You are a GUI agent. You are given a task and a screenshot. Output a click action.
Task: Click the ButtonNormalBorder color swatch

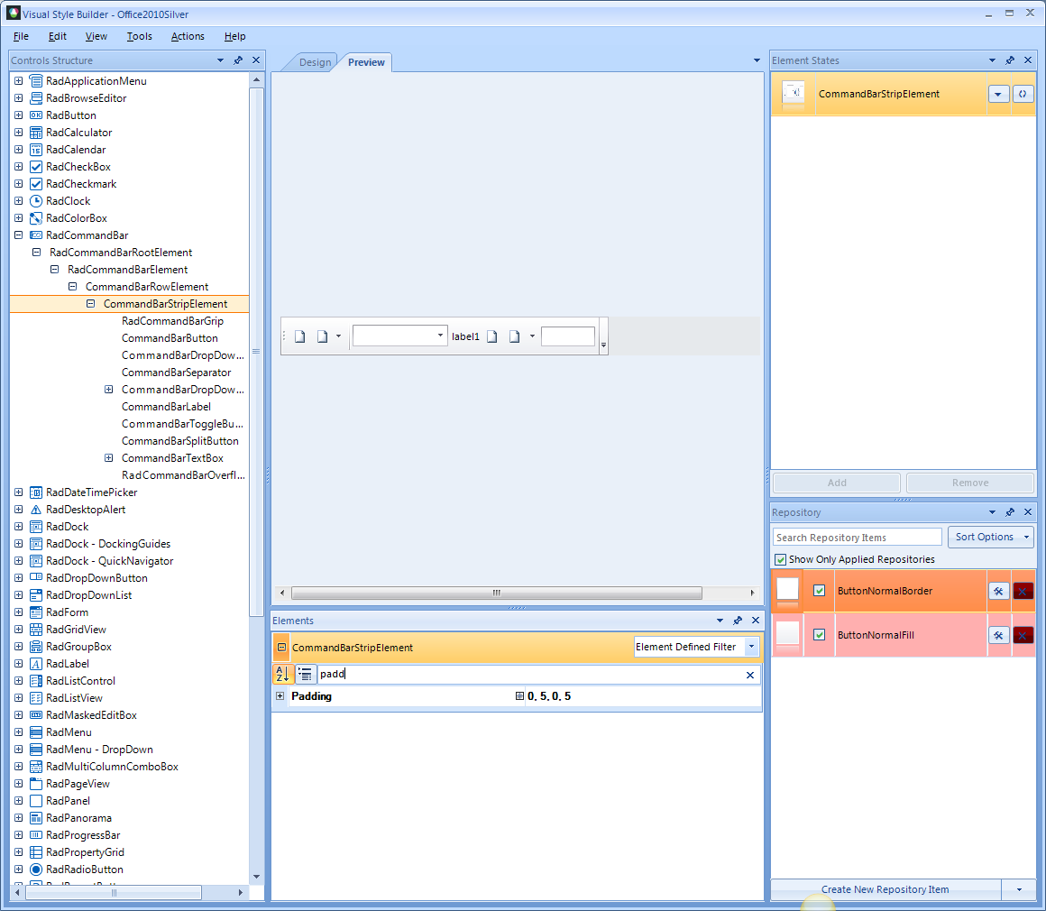coord(788,589)
